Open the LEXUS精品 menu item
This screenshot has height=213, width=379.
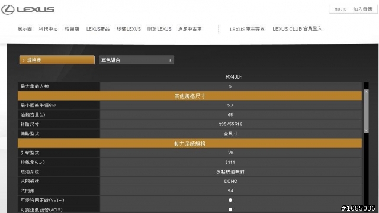point(98,29)
